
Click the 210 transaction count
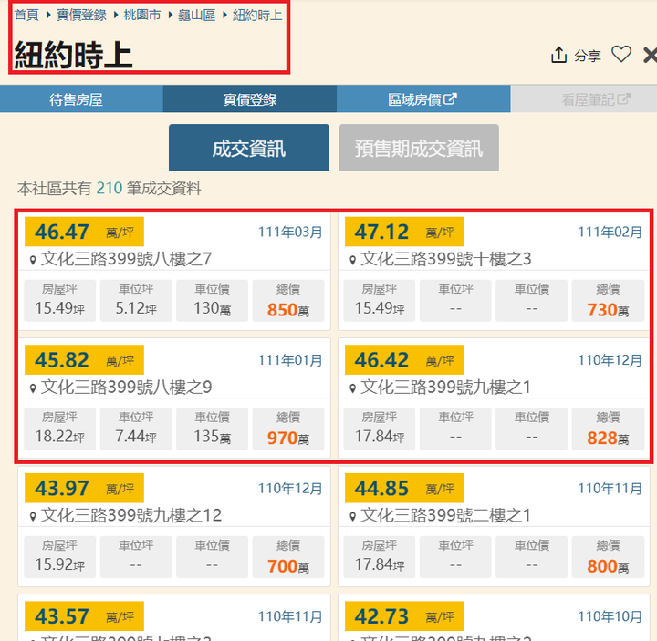click(x=109, y=189)
